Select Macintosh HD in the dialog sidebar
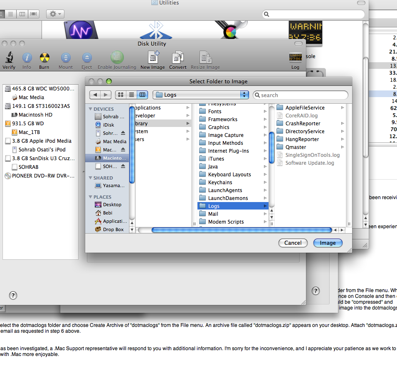 point(107,158)
